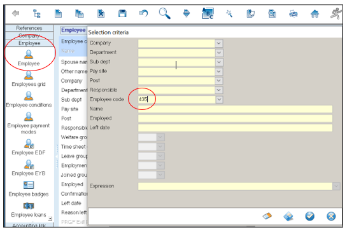Click the magic wand toolbar icon
This screenshot has height=232, width=347.
[229, 13]
